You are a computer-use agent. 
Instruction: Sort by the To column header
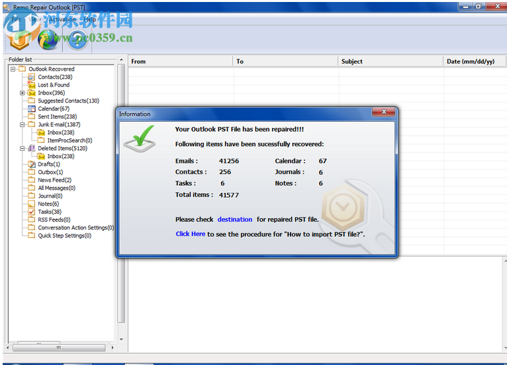(285, 61)
